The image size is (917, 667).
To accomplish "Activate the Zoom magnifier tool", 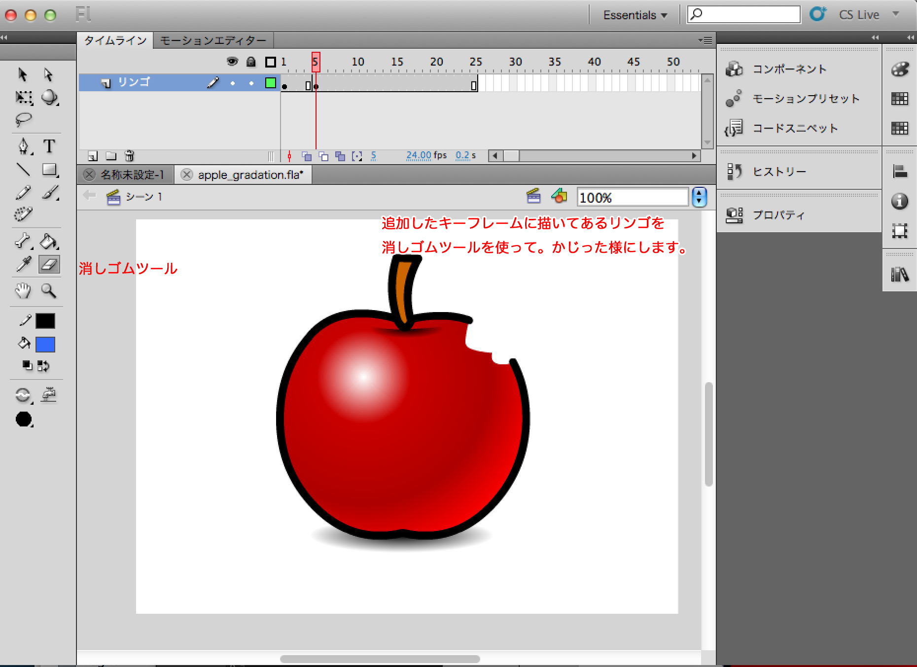I will coord(49,291).
